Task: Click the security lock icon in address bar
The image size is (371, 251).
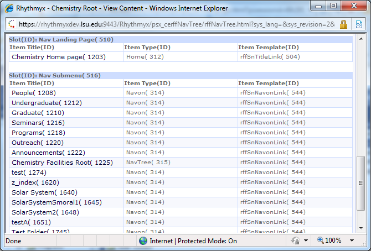Action: (343, 24)
